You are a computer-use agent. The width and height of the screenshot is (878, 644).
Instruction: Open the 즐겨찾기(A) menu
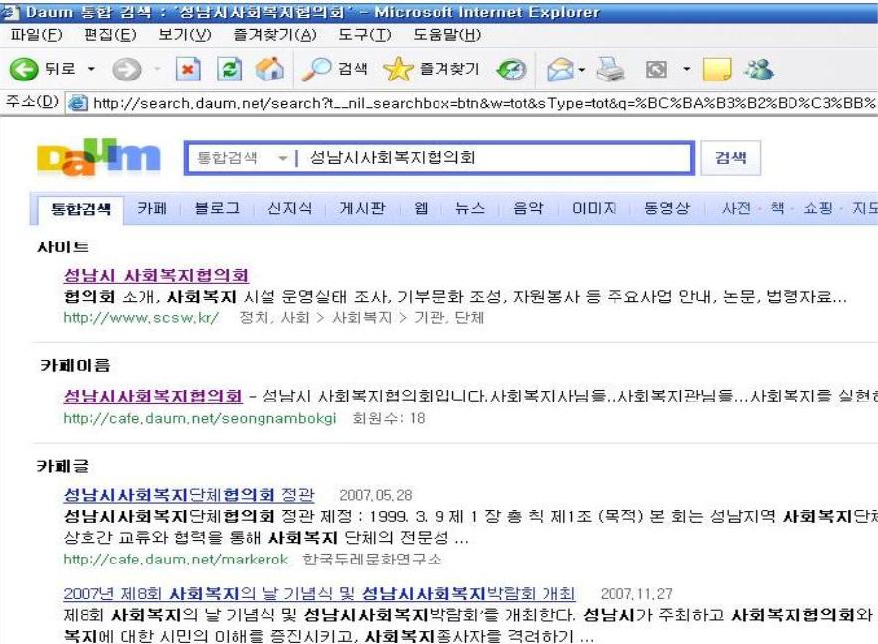point(275,35)
